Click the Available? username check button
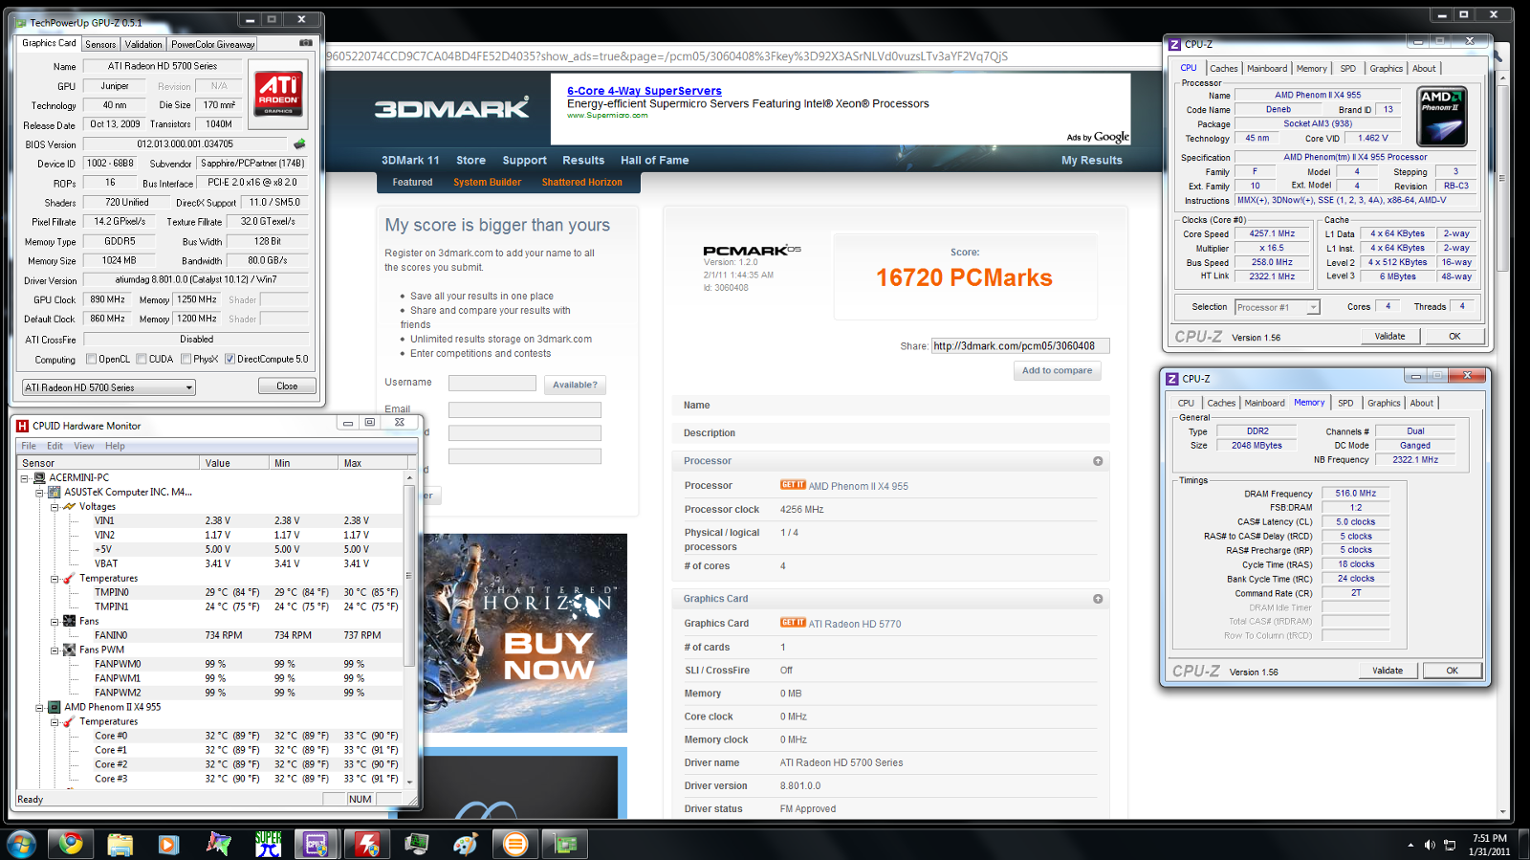 point(575,385)
